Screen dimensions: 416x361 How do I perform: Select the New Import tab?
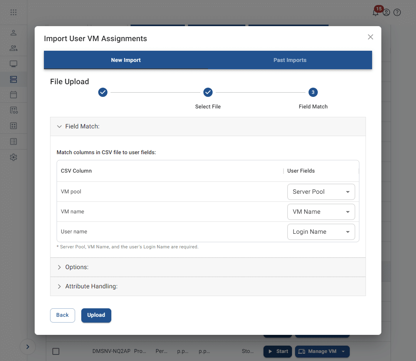point(126,60)
